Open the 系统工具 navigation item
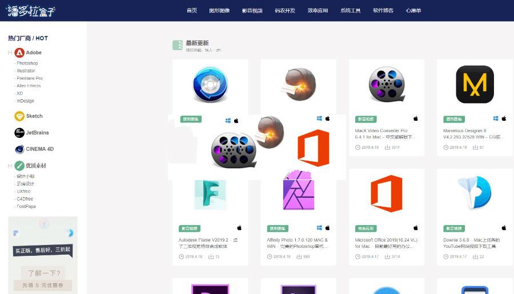Image resolution: width=514 pixels, height=294 pixels. 350,10
